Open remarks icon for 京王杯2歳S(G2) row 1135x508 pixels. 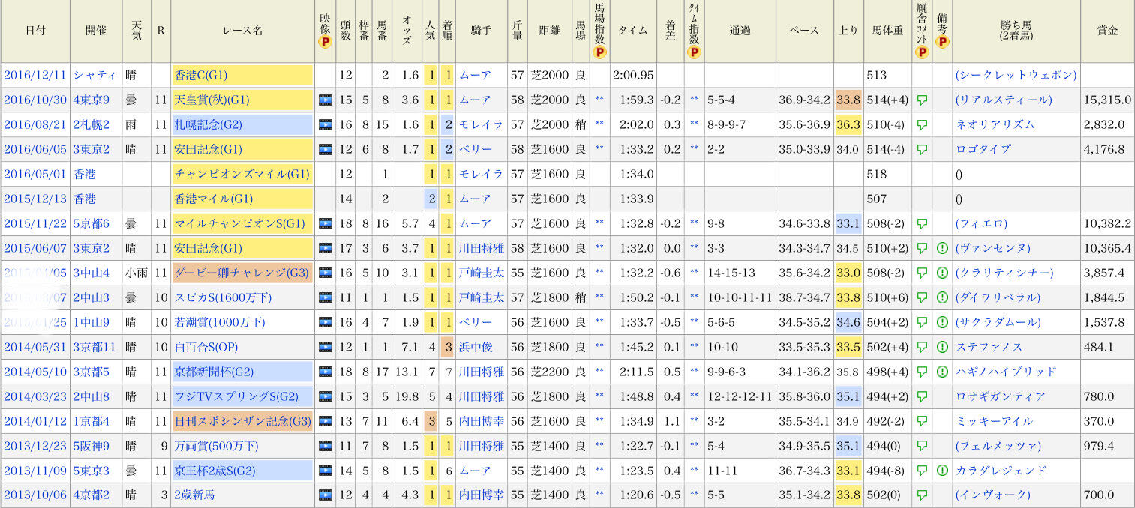point(942,471)
